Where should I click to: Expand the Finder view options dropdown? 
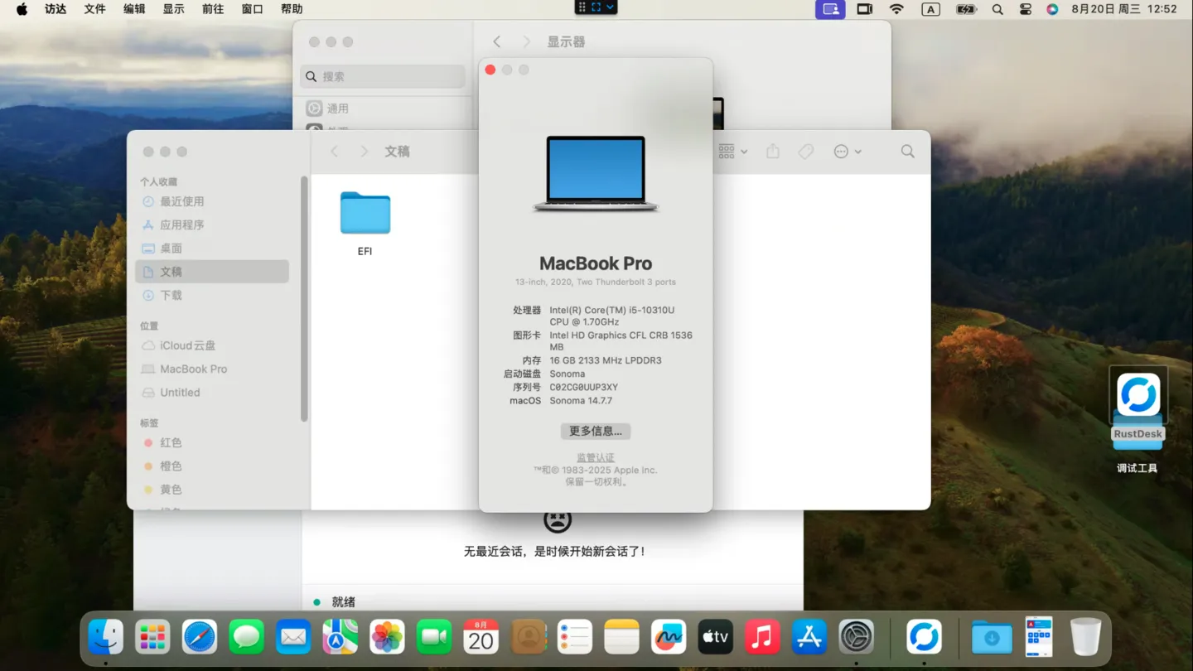(733, 152)
